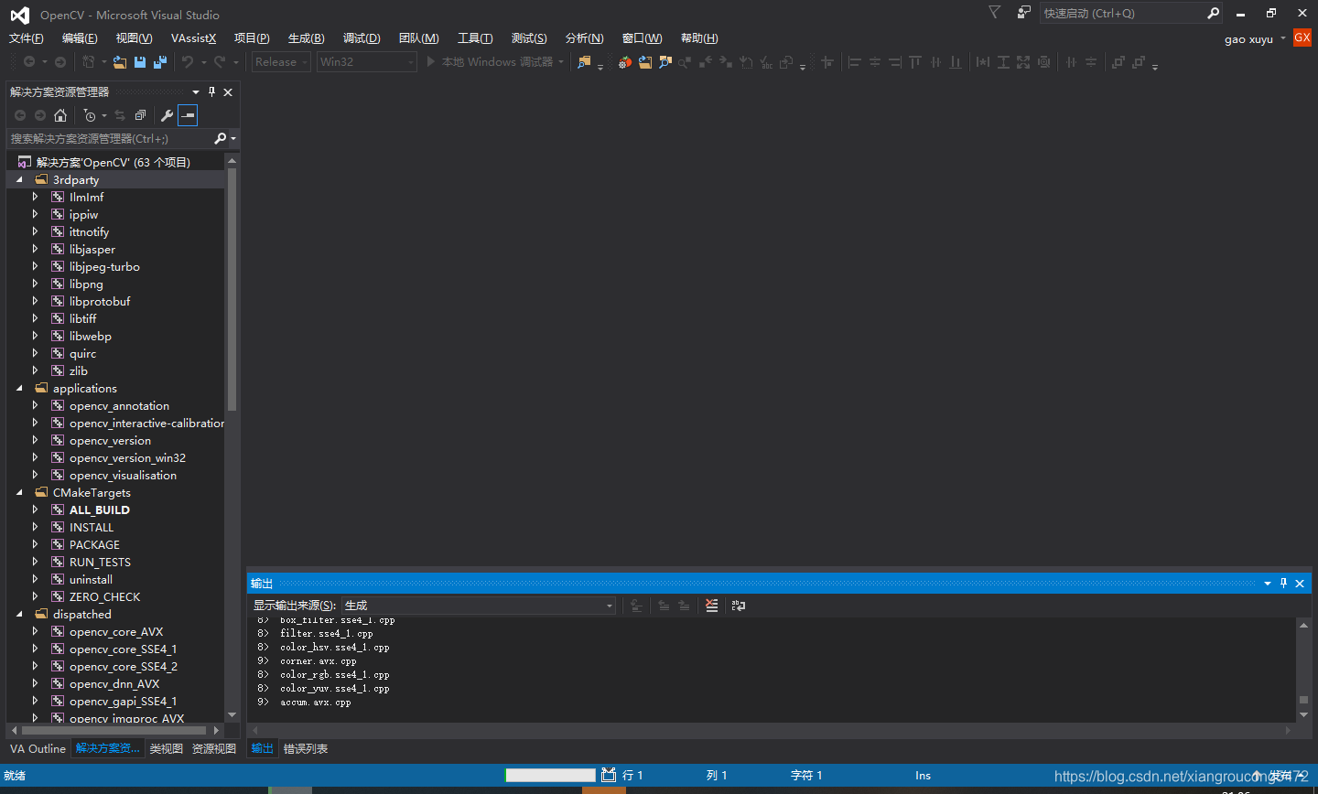This screenshot has width=1318, height=794.
Task: Toggle auto-hide pin on Output panel
Action: [x=1283, y=583]
